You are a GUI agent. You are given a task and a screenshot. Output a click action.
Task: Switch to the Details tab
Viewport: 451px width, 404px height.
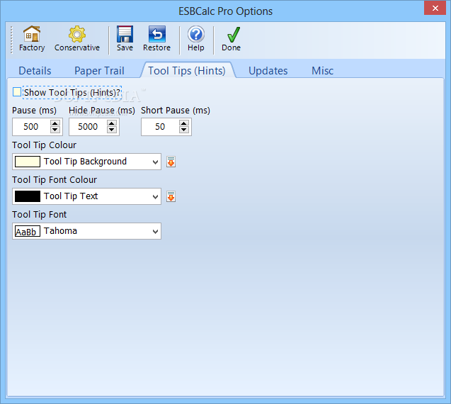coord(35,71)
